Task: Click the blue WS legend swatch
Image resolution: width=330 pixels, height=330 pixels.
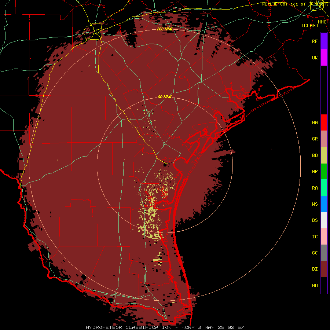Action: (x=324, y=204)
